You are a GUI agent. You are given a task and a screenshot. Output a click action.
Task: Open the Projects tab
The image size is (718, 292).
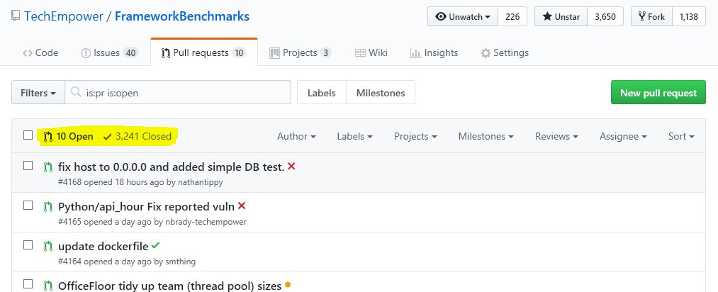[x=301, y=52]
